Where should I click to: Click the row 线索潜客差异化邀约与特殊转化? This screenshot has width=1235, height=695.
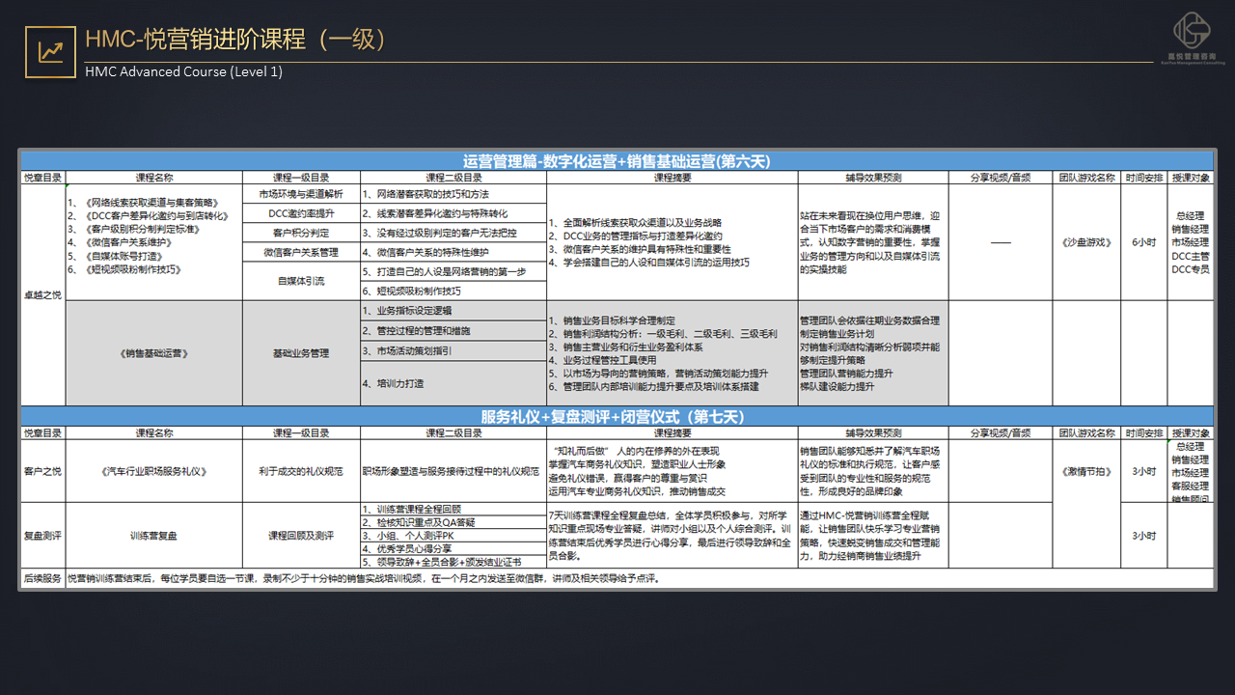click(453, 213)
